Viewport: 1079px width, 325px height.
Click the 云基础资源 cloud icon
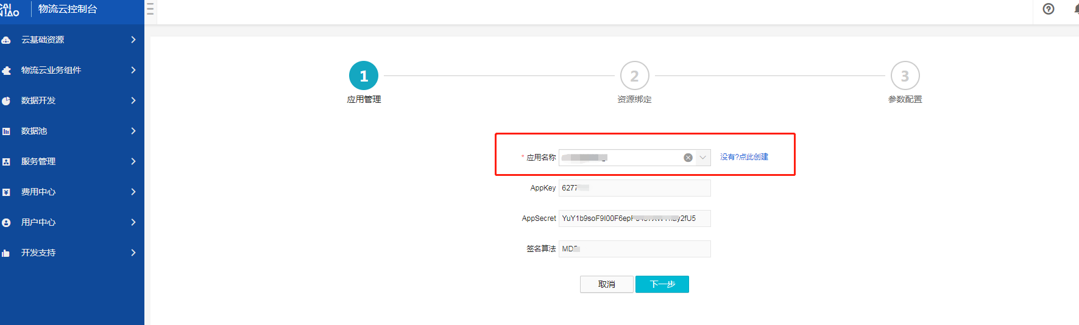click(6, 40)
